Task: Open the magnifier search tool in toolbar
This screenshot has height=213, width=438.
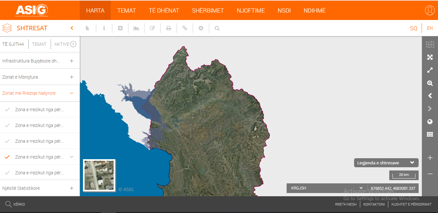Action: pyautogui.click(x=217, y=28)
